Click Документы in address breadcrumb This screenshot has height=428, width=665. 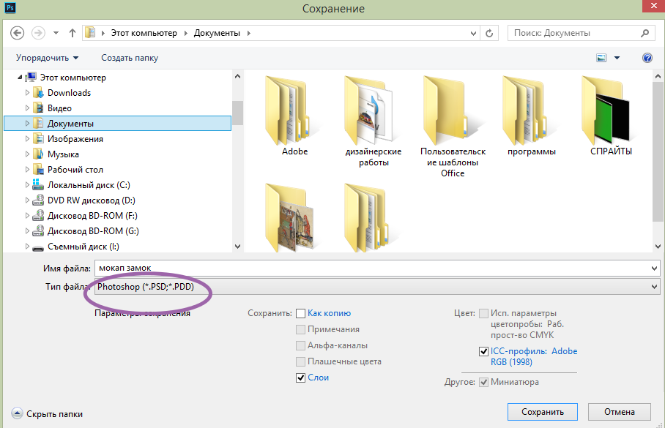217,33
